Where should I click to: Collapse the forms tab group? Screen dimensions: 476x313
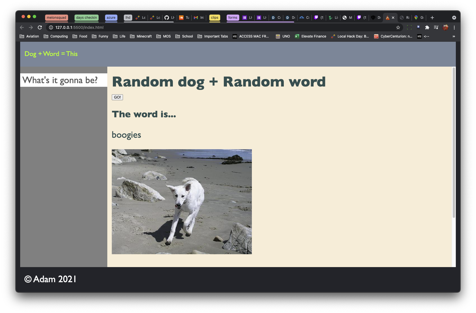(233, 18)
